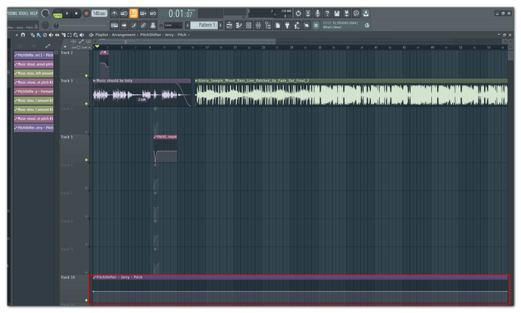Open the global snap magnet beside Line
521x313 pixels.
pyautogui.click(x=161, y=26)
